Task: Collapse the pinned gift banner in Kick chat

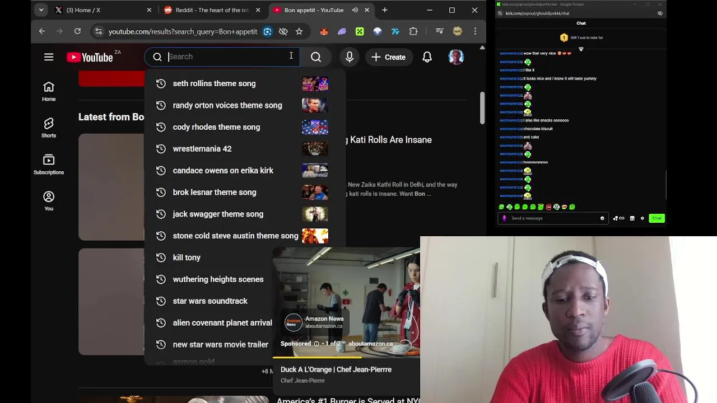Action: tap(581, 49)
